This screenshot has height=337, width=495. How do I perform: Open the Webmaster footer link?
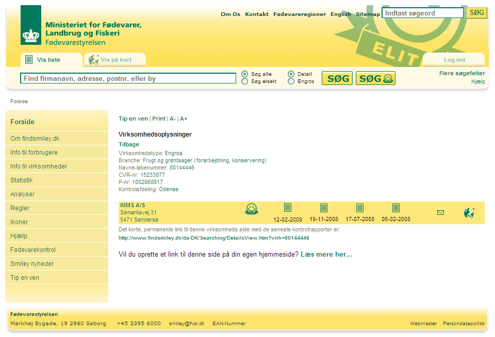[423, 324]
